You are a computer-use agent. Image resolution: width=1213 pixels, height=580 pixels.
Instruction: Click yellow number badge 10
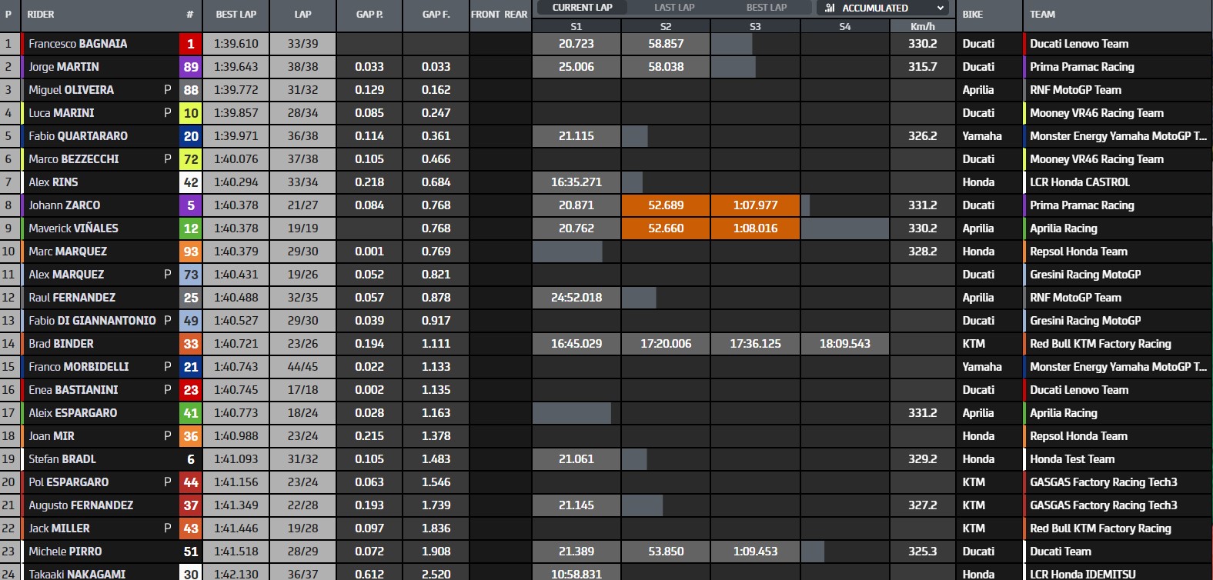191,113
